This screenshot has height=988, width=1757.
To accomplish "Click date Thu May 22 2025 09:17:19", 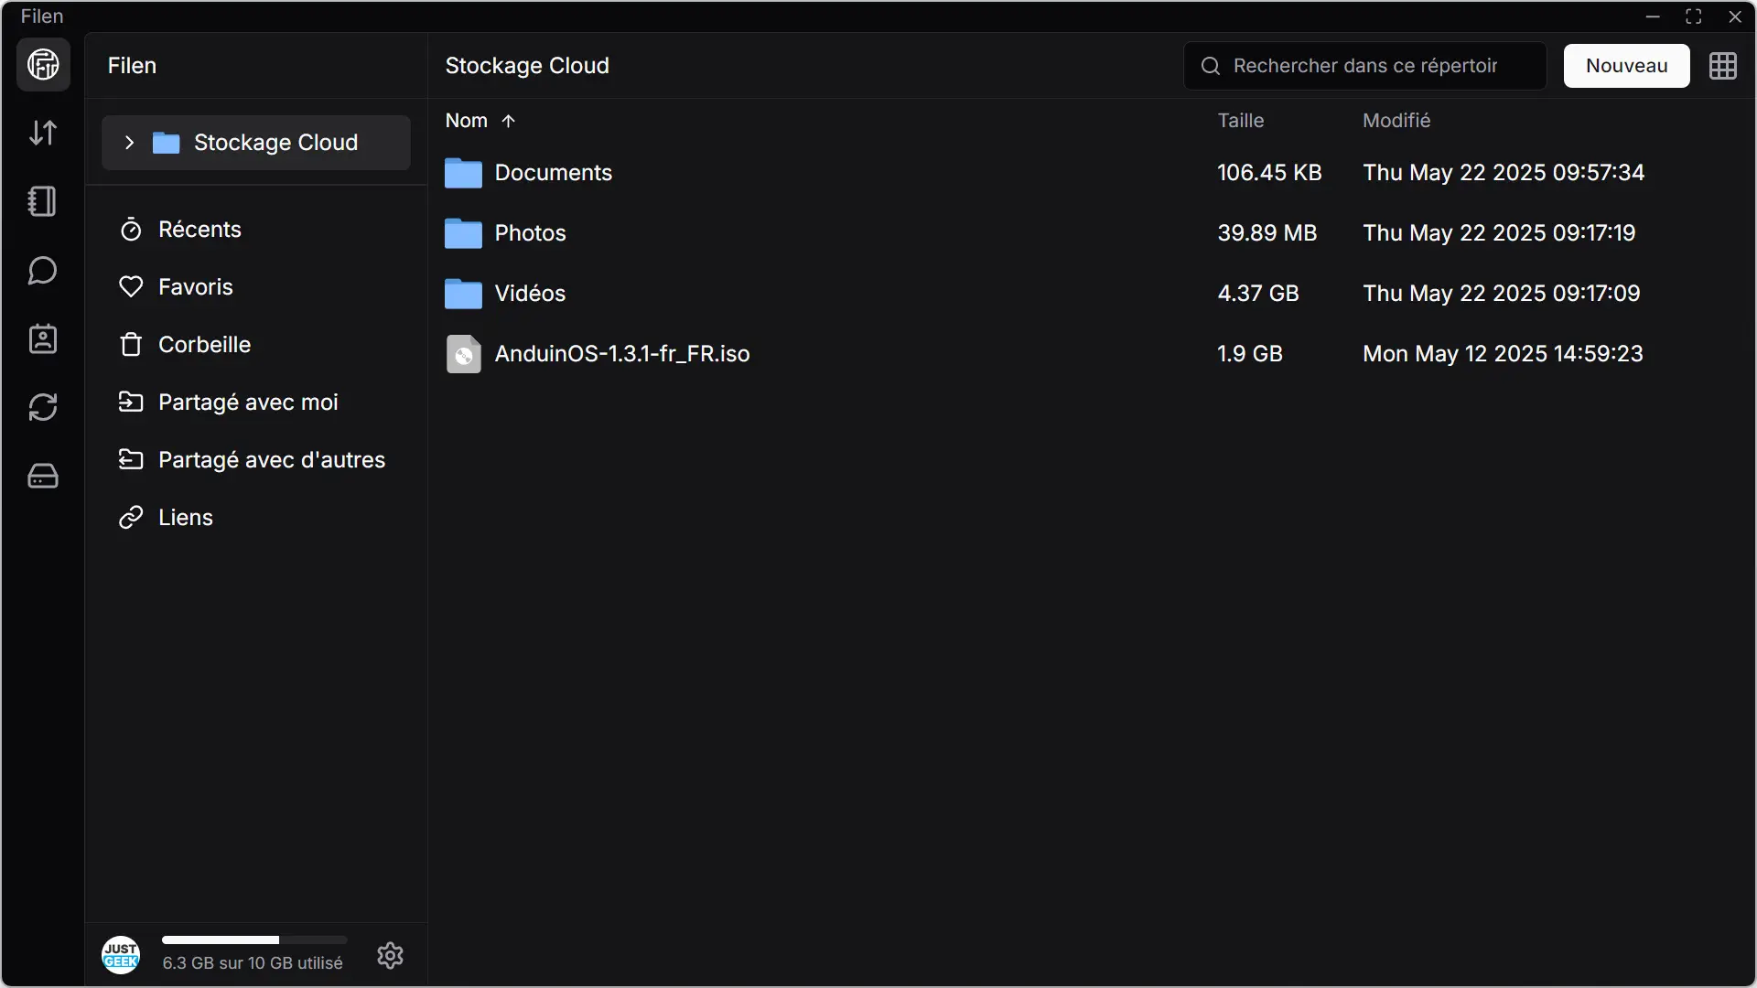I will (x=1499, y=233).
